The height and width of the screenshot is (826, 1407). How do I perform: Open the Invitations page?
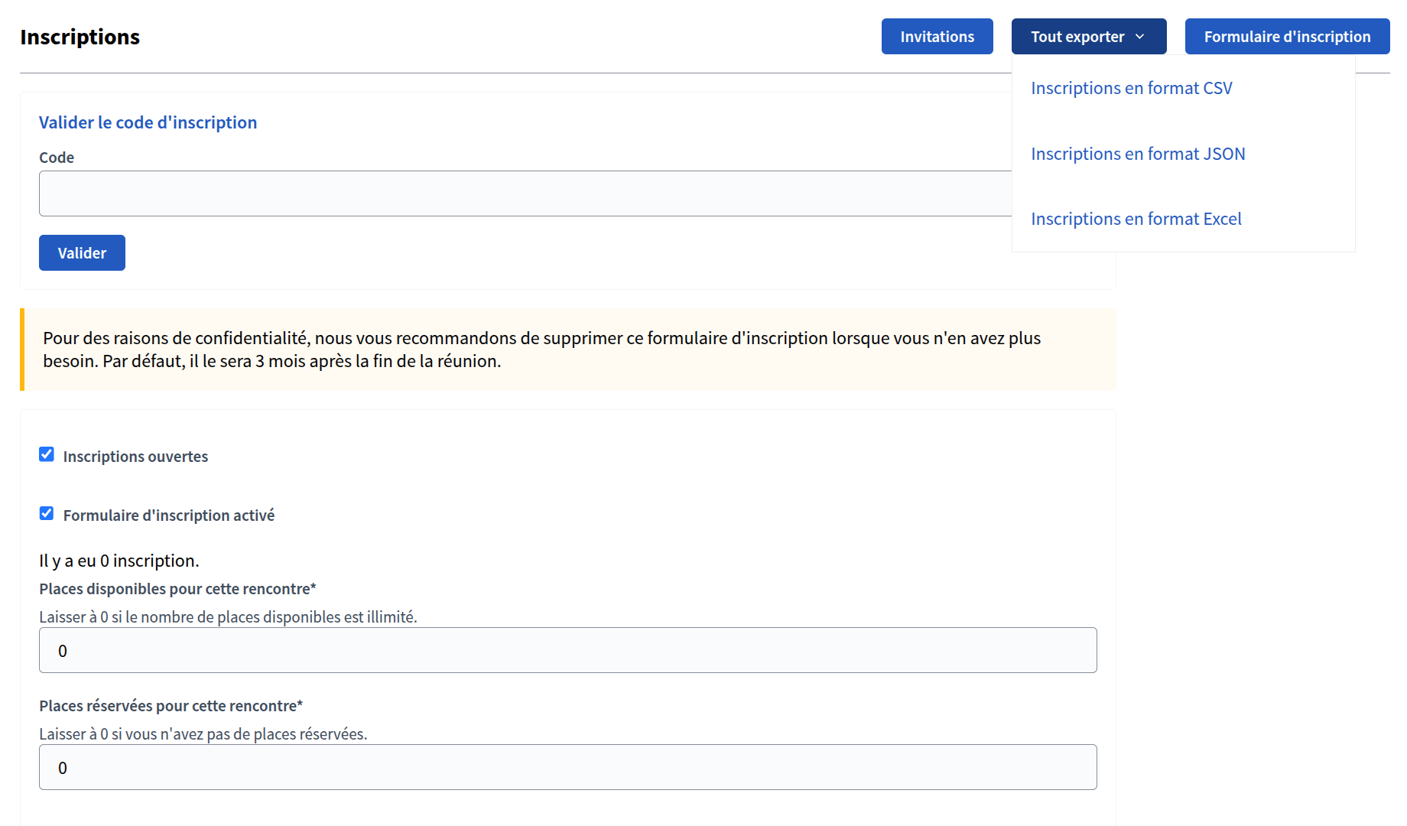click(x=937, y=37)
